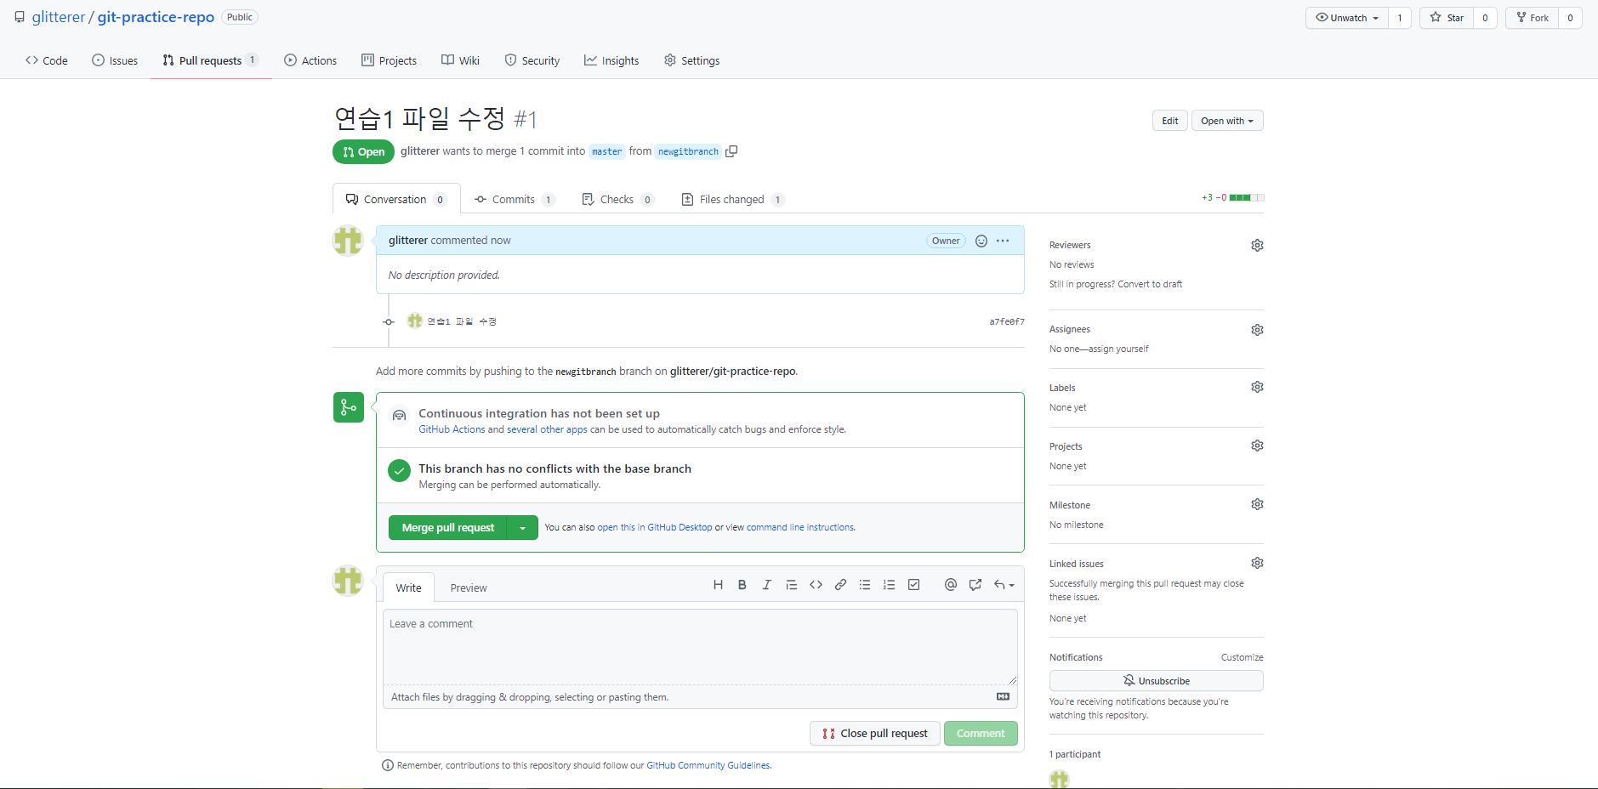Open Linked issues settings gear
Viewport: 1598px width, 789px height.
[1257, 564]
